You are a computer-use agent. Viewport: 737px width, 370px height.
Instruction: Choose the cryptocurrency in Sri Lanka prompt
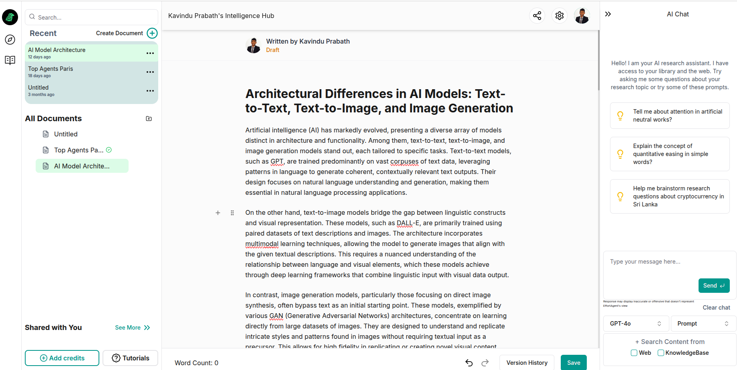click(x=670, y=196)
